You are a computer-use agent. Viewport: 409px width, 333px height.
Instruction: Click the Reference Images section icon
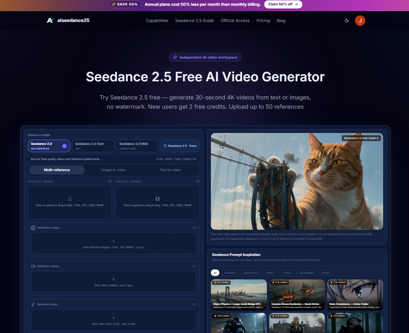(x=33, y=228)
